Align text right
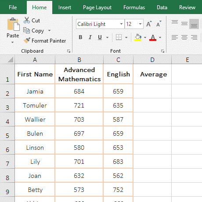Viewport: 202px width, 202px height. (x=194, y=37)
